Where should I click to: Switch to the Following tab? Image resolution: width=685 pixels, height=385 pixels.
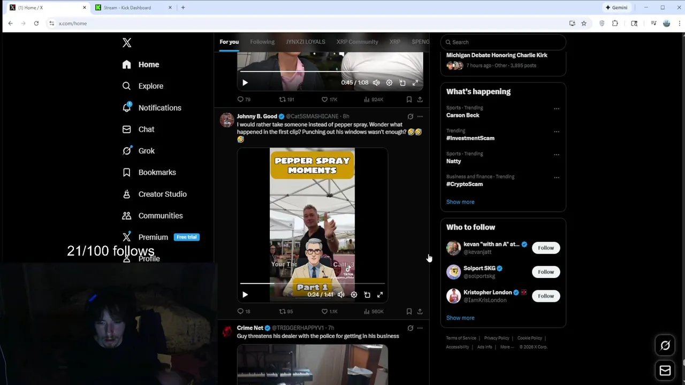(262, 42)
